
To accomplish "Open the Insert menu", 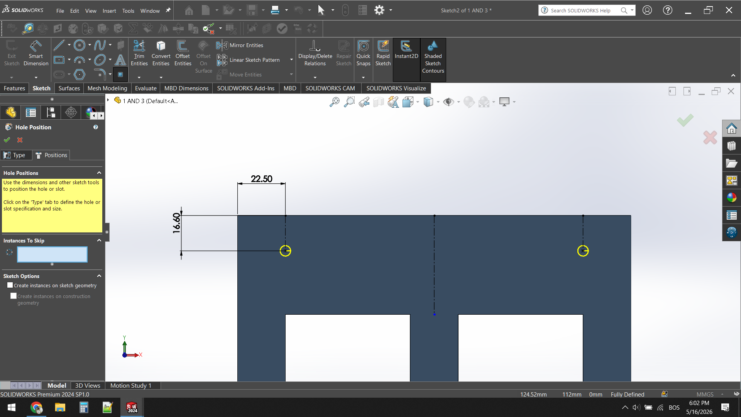I will click(109, 11).
